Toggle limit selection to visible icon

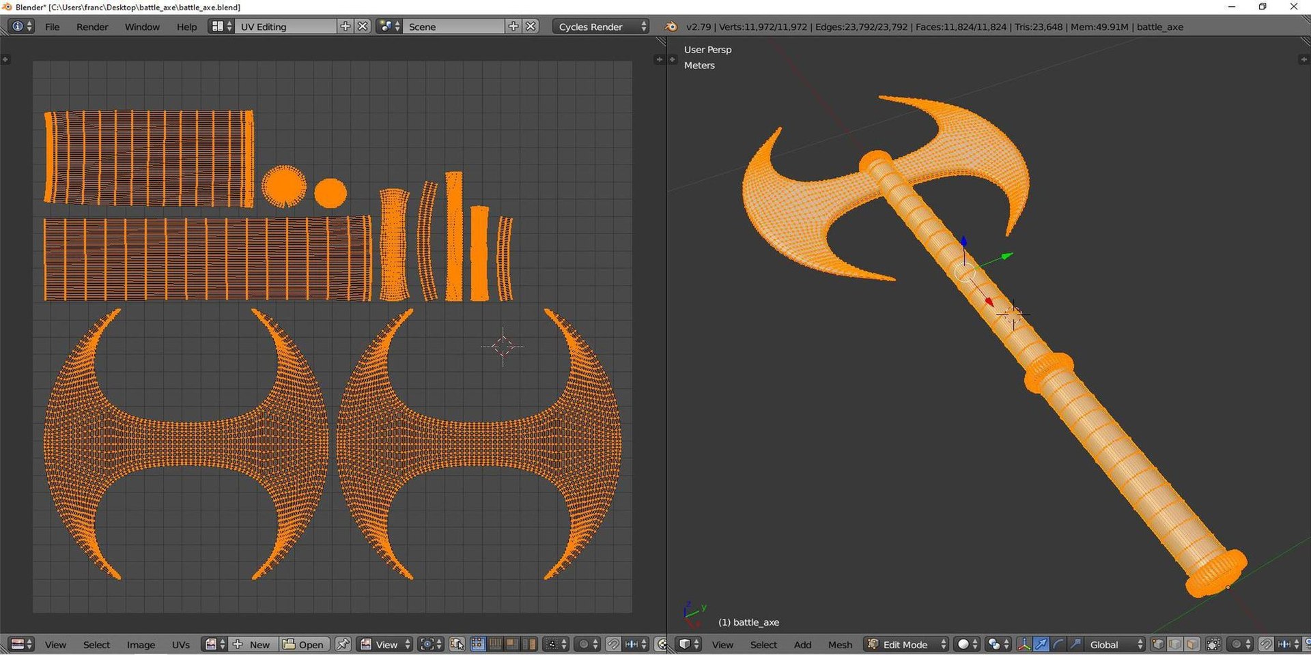[x=1213, y=644]
